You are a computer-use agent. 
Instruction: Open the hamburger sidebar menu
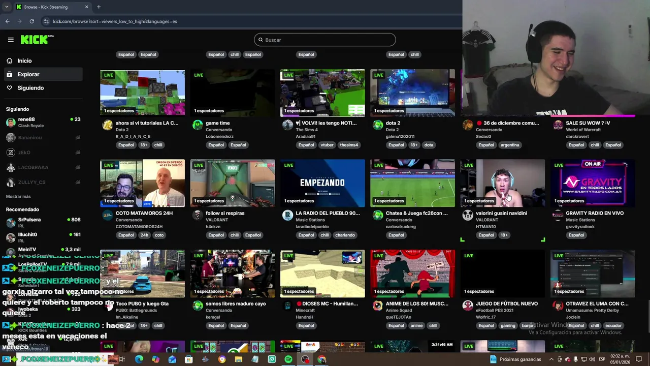point(11,40)
